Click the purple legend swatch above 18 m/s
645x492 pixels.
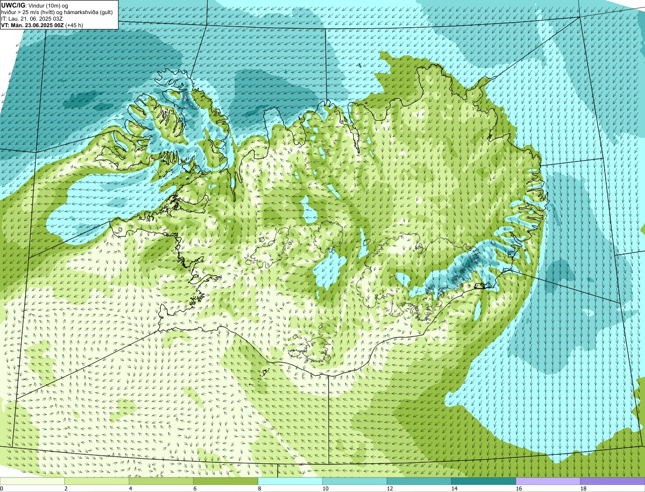[613, 481]
